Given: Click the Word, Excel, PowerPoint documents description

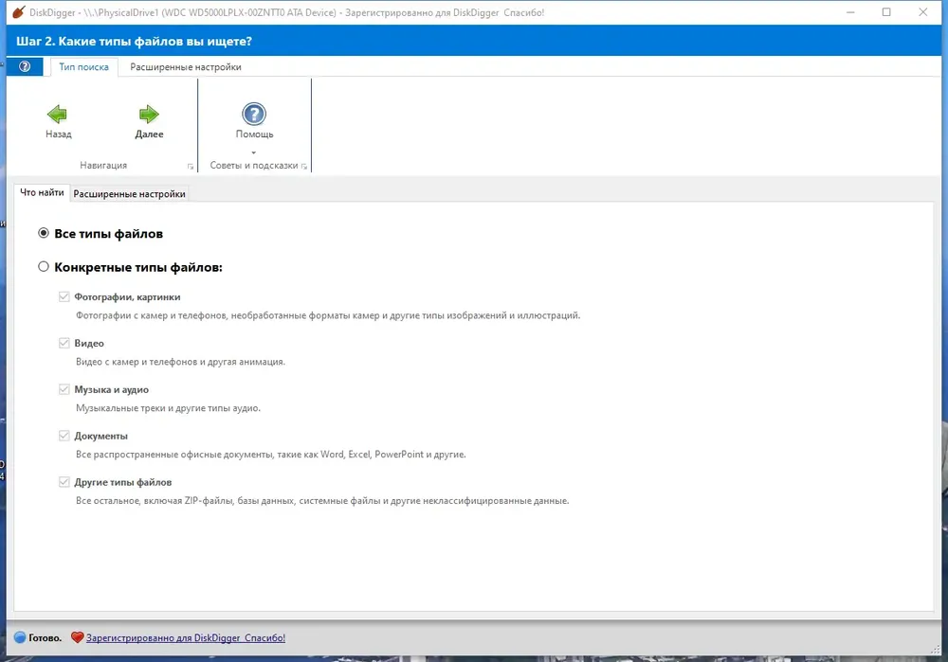Looking at the screenshot, I should click(x=271, y=455).
